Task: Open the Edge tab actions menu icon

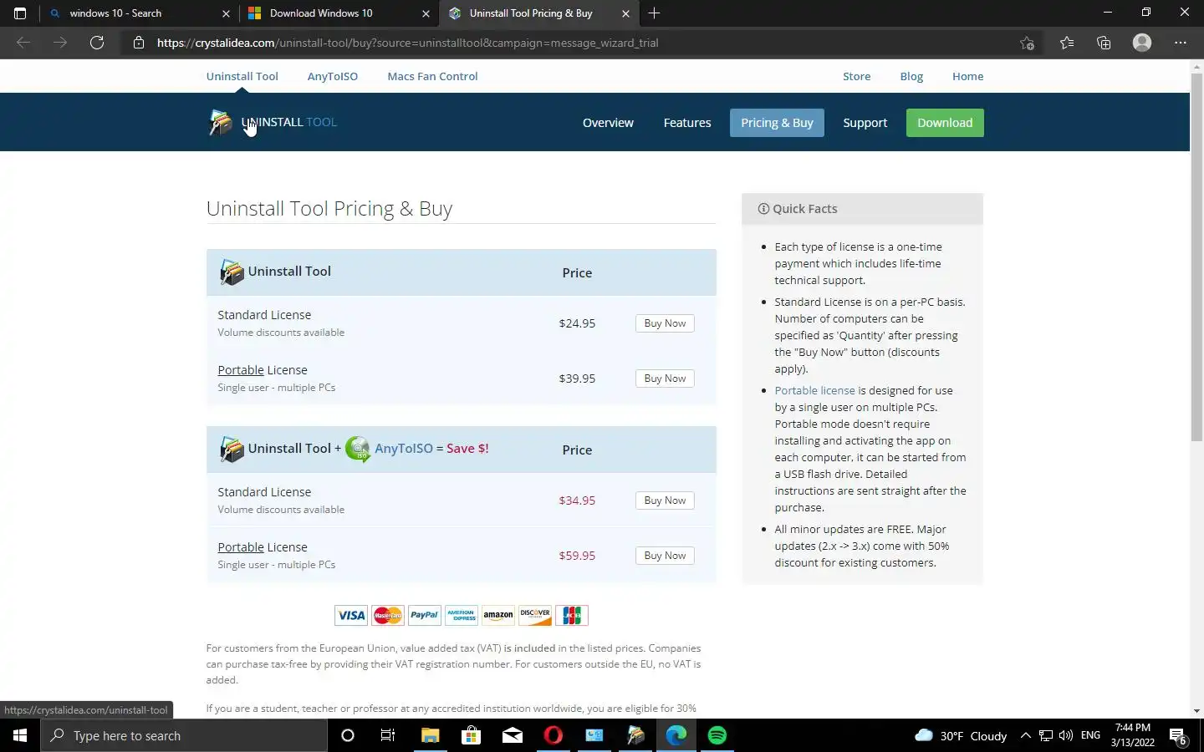Action: pos(20,13)
